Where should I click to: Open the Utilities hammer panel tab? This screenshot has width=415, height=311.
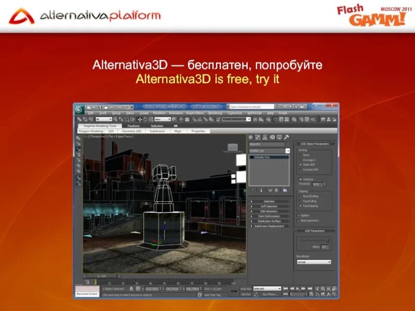point(286,137)
